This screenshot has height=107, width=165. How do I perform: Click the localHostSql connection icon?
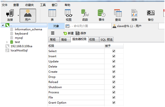point(7,50)
